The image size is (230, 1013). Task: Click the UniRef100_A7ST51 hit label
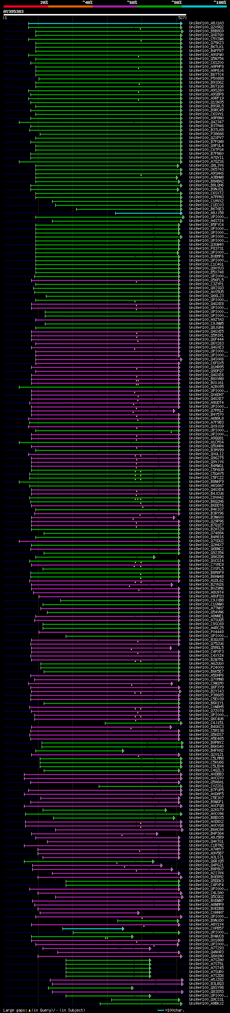click(206, 964)
